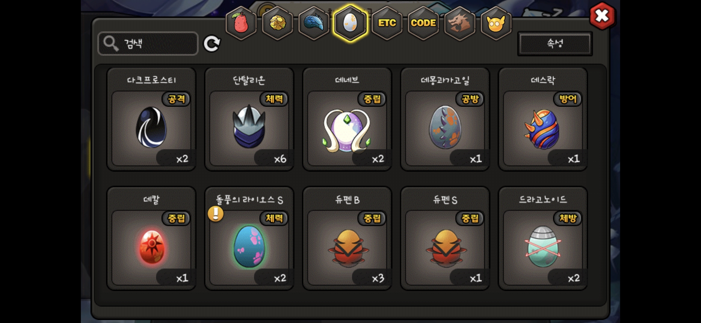Pick the 데스락 defense egg
Viewport: 701px width, 323px height.
click(x=543, y=119)
